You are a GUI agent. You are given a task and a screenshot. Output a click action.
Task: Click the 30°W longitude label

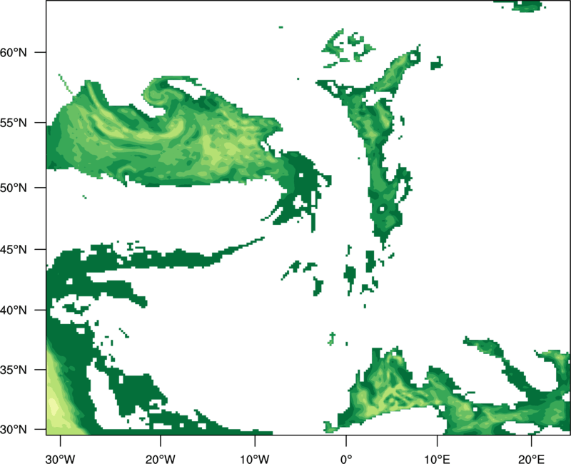(x=60, y=459)
